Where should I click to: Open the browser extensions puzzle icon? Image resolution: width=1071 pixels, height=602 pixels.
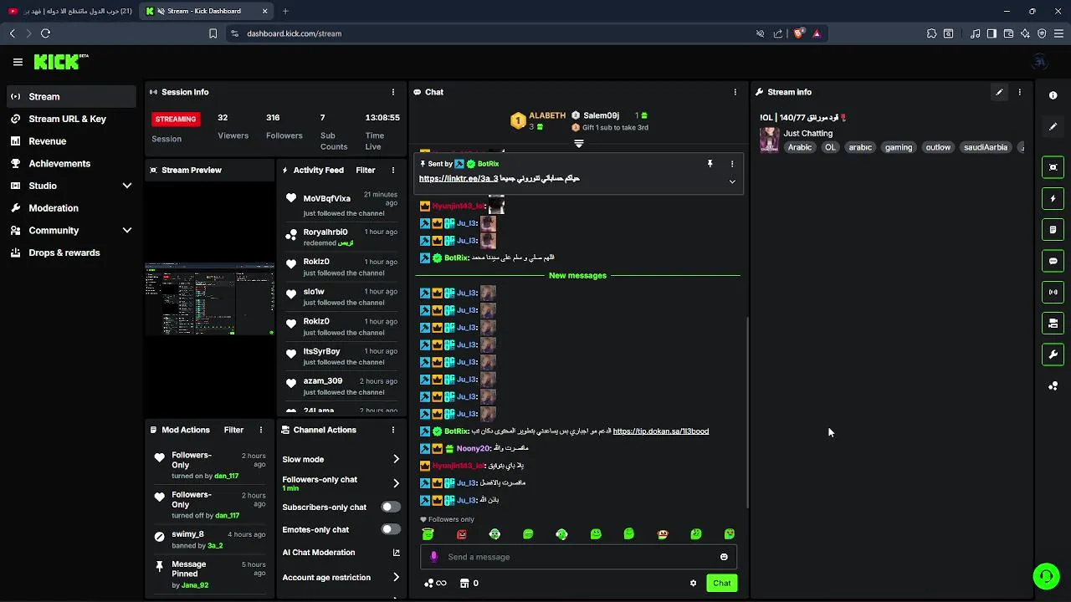(931, 33)
